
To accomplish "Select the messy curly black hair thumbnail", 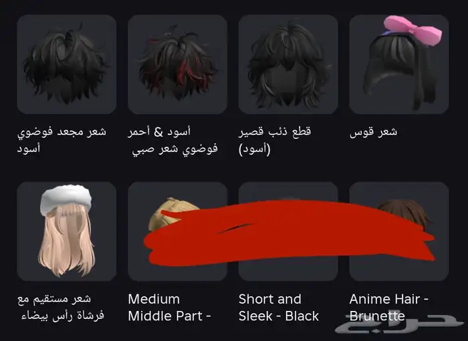I will [x=67, y=64].
